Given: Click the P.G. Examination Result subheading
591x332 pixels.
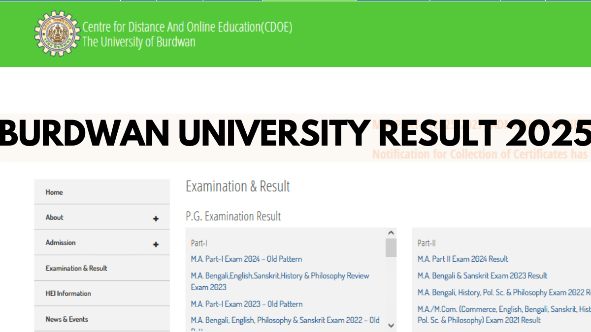Looking at the screenshot, I should (x=233, y=216).
